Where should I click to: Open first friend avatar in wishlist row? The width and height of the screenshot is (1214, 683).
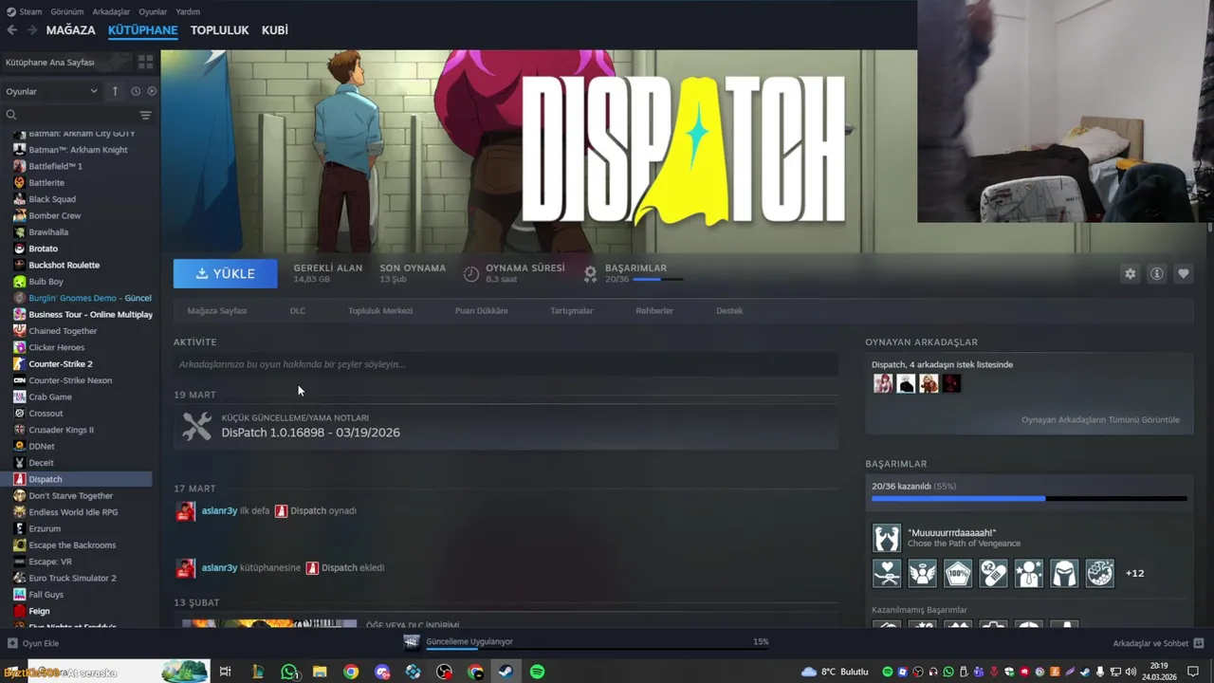[x=883, y=383]
